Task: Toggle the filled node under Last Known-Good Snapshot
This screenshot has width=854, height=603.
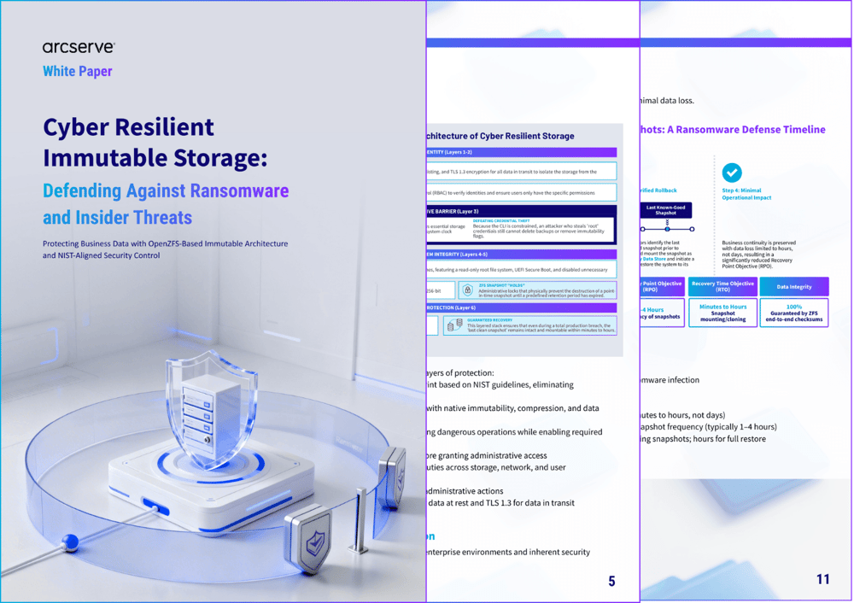Action: pyautogui.click(x=667, y=229)
